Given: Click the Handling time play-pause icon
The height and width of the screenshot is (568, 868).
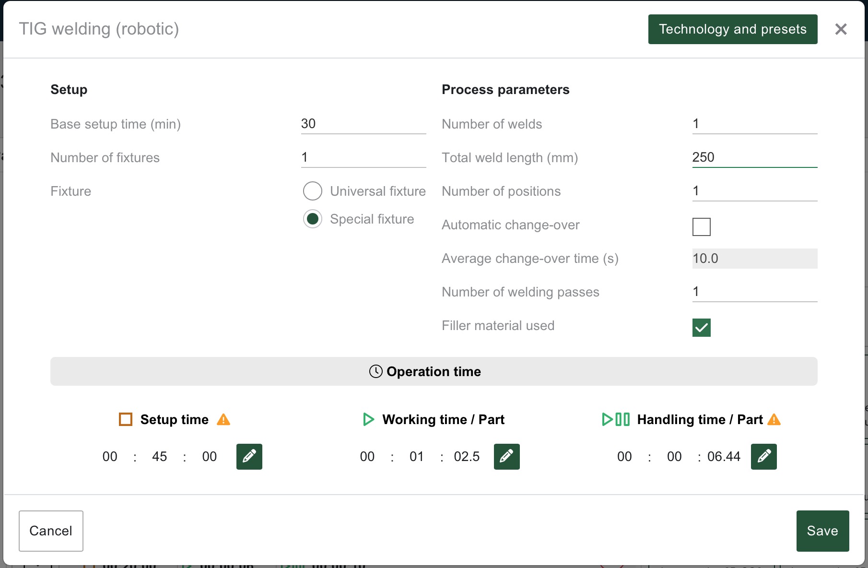Looking at the screenshot, I should (x=616, y=419).
